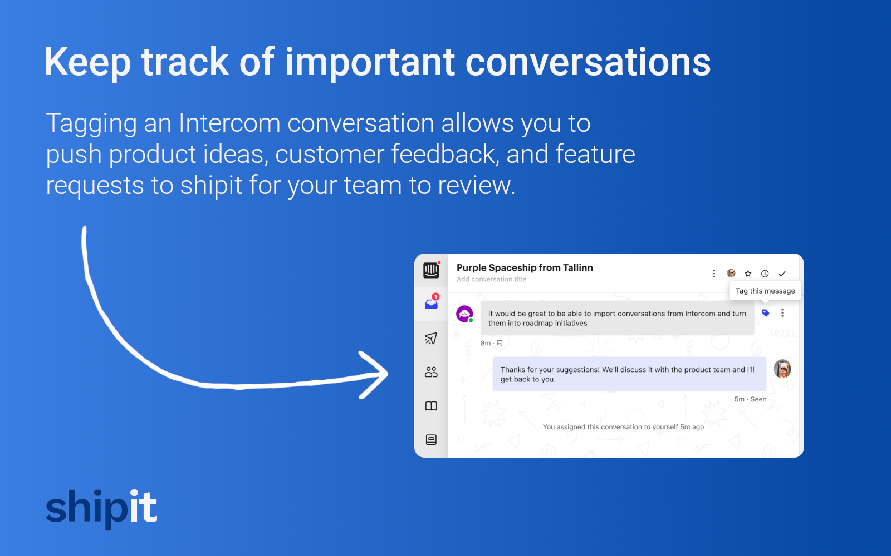891x556 pixels.
Task: Tag the message using the blue tag icon
Action: click(765, 312)
